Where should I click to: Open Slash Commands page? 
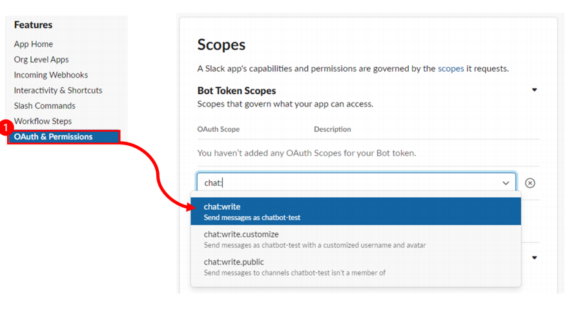click(x=45, y=106)
